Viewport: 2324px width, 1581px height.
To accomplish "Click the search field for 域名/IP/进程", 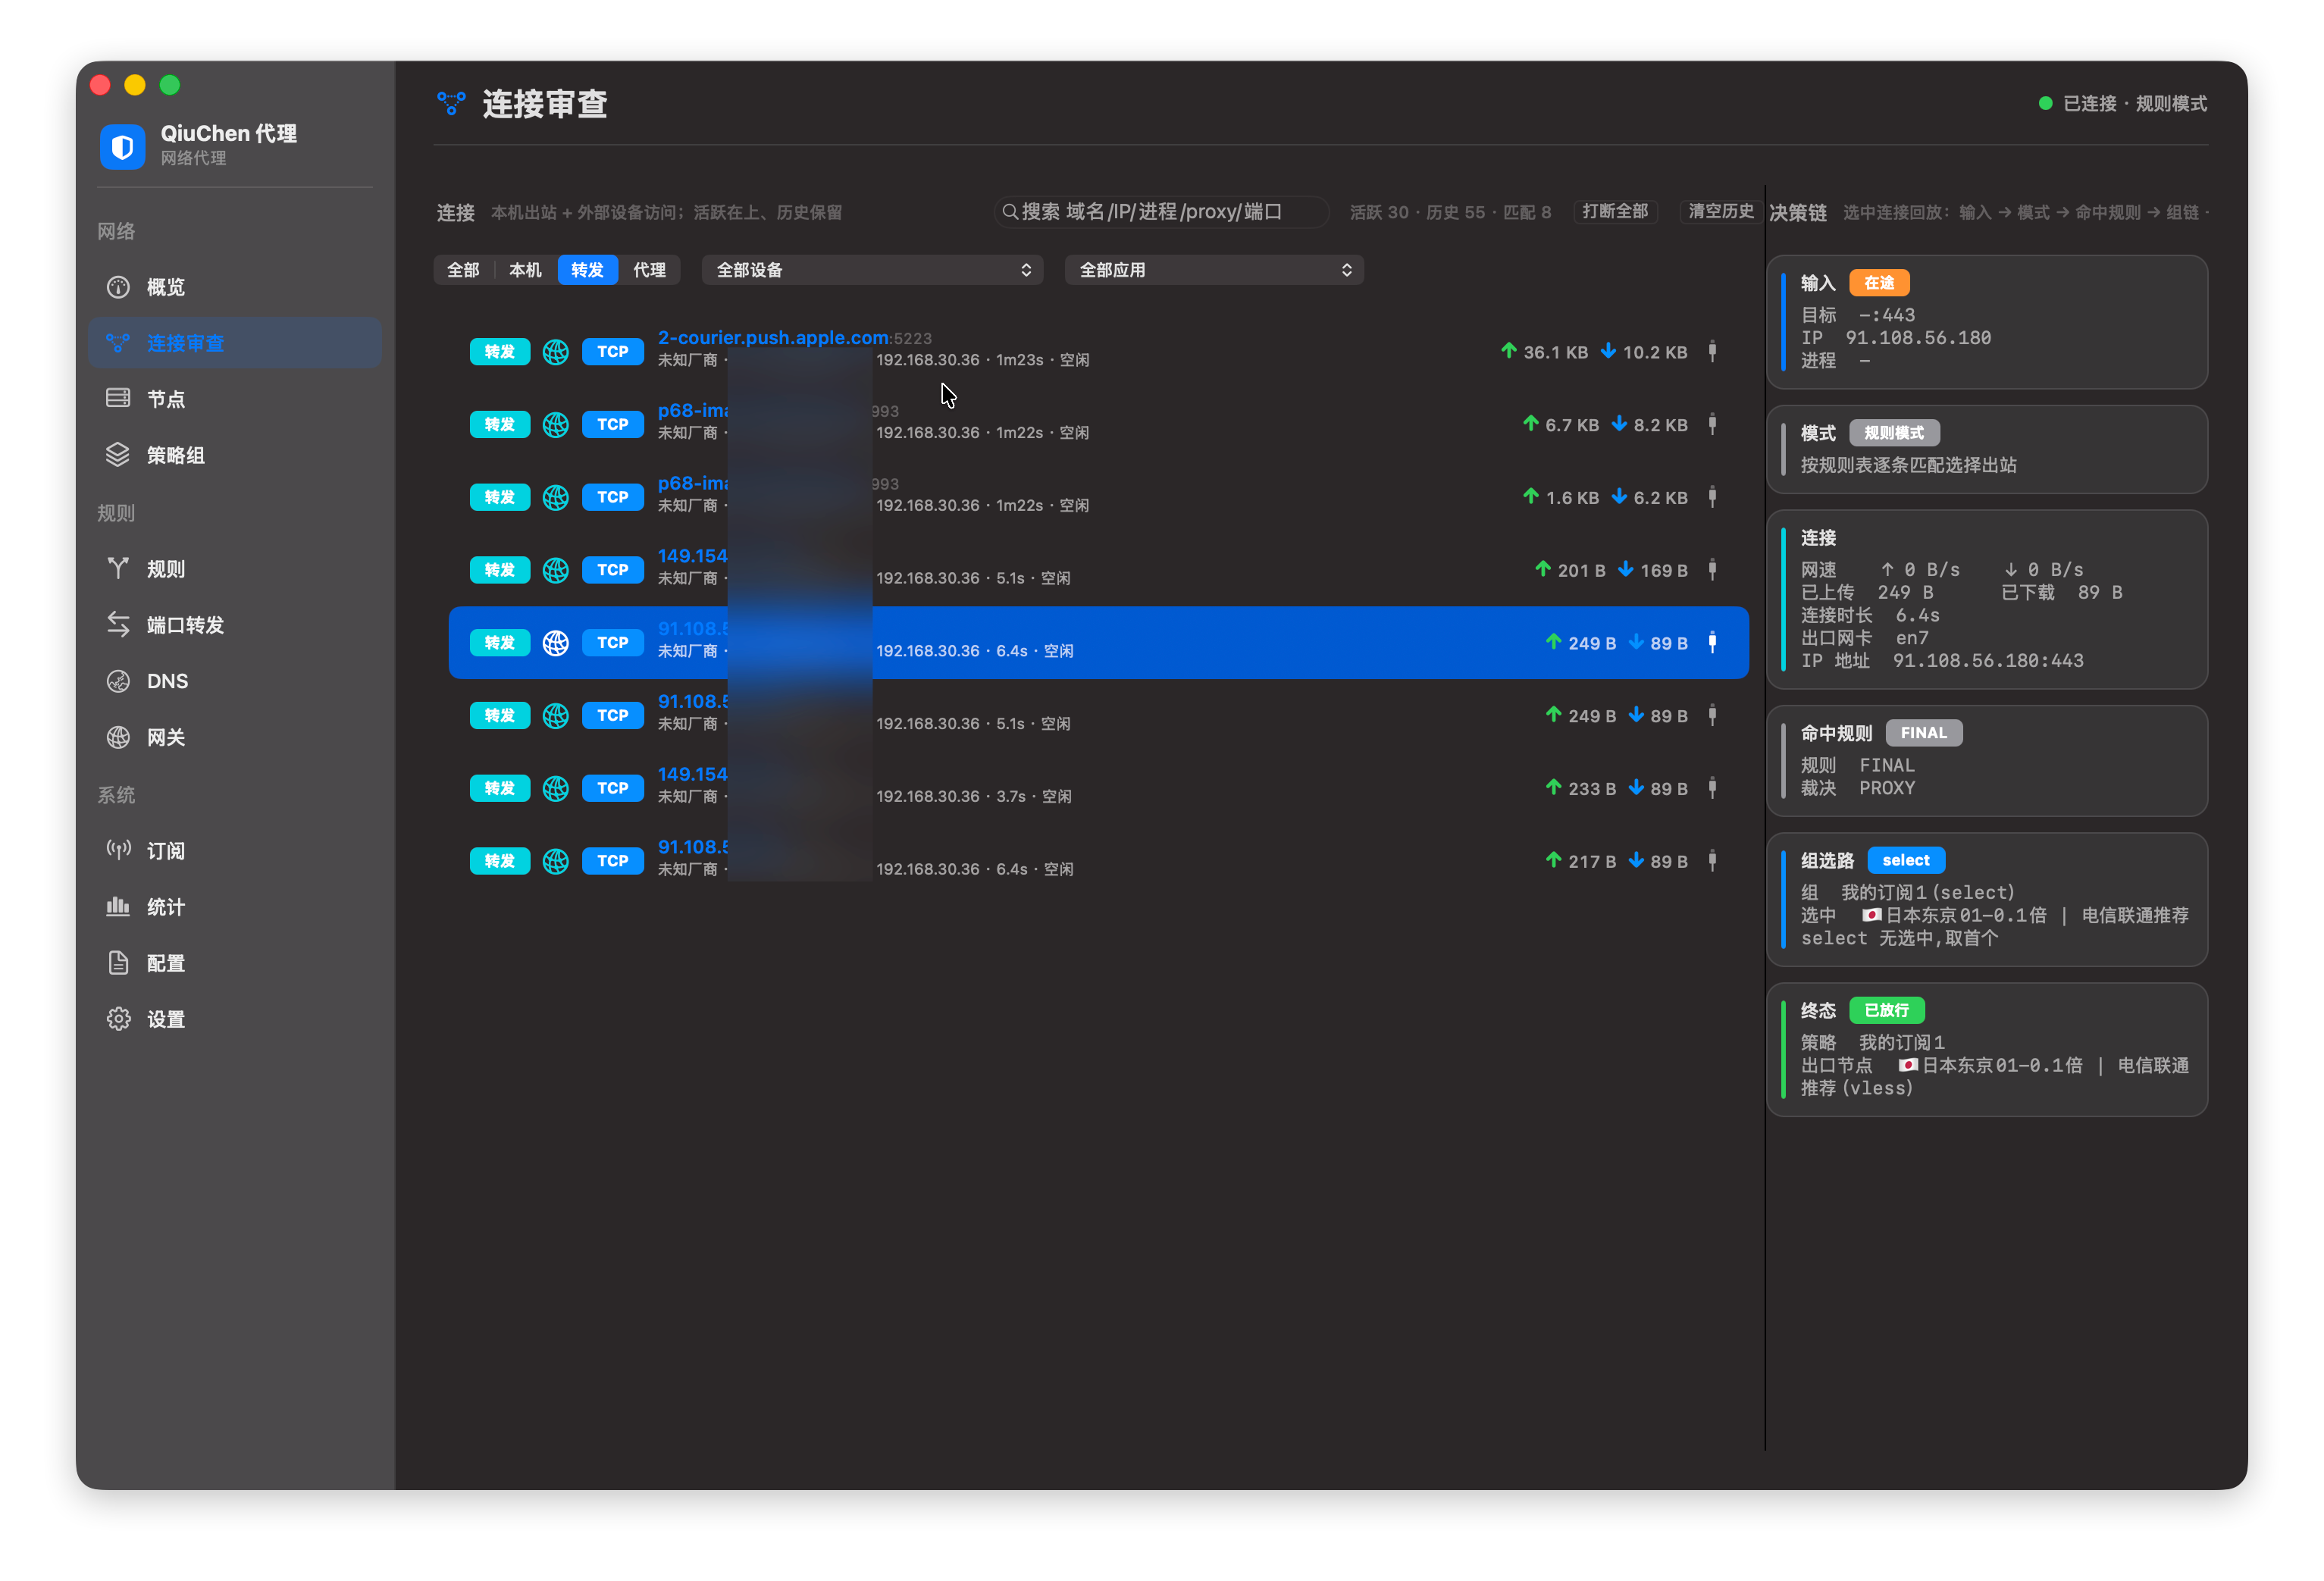I will pyautogui.click(x=1161, y=212).
